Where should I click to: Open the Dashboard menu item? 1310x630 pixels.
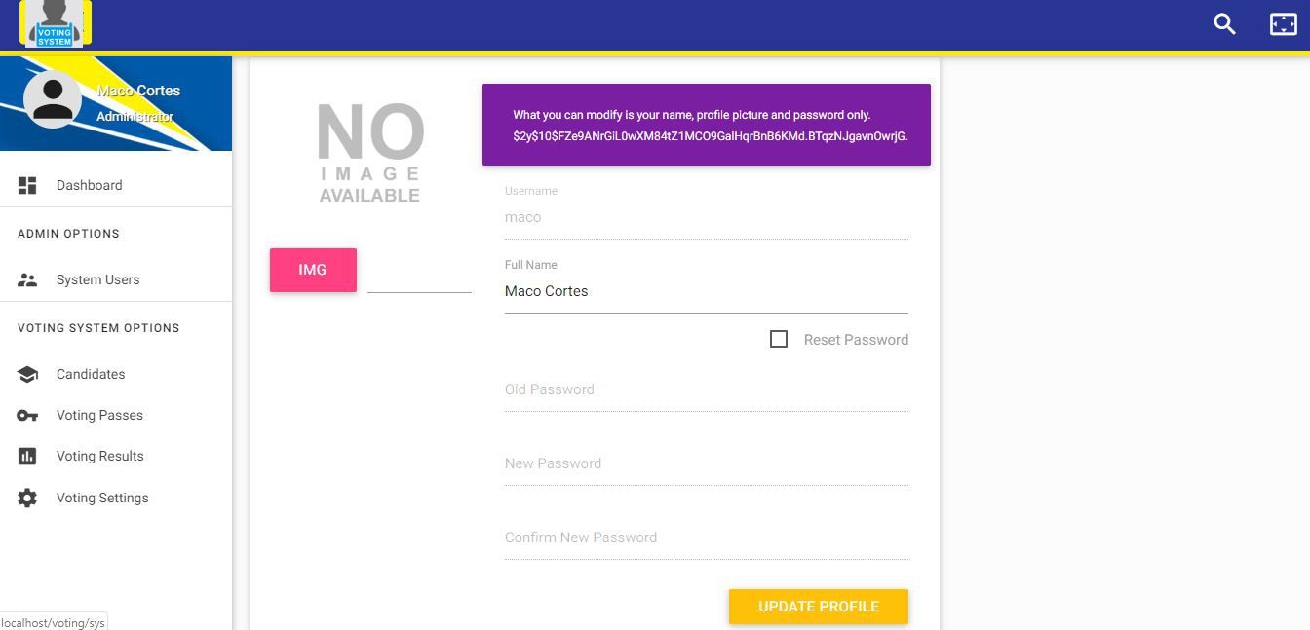point(90,185)
